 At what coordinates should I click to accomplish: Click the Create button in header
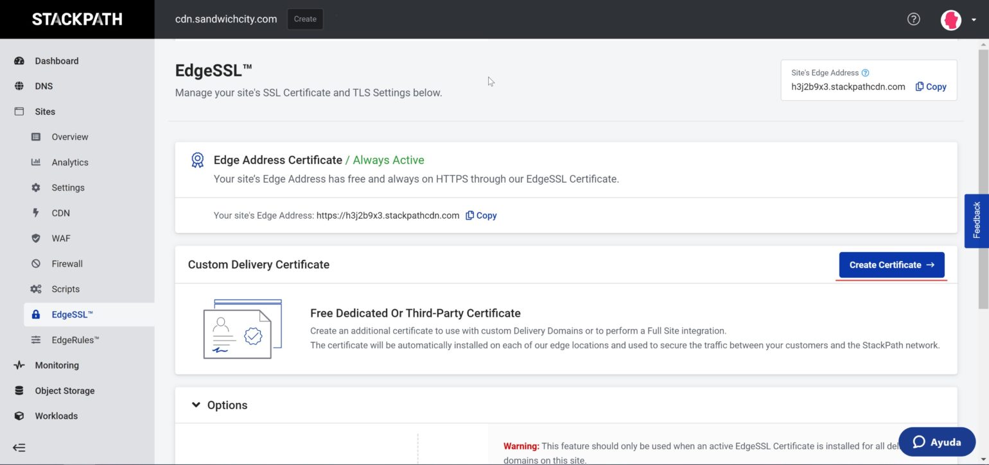[305, 19]
